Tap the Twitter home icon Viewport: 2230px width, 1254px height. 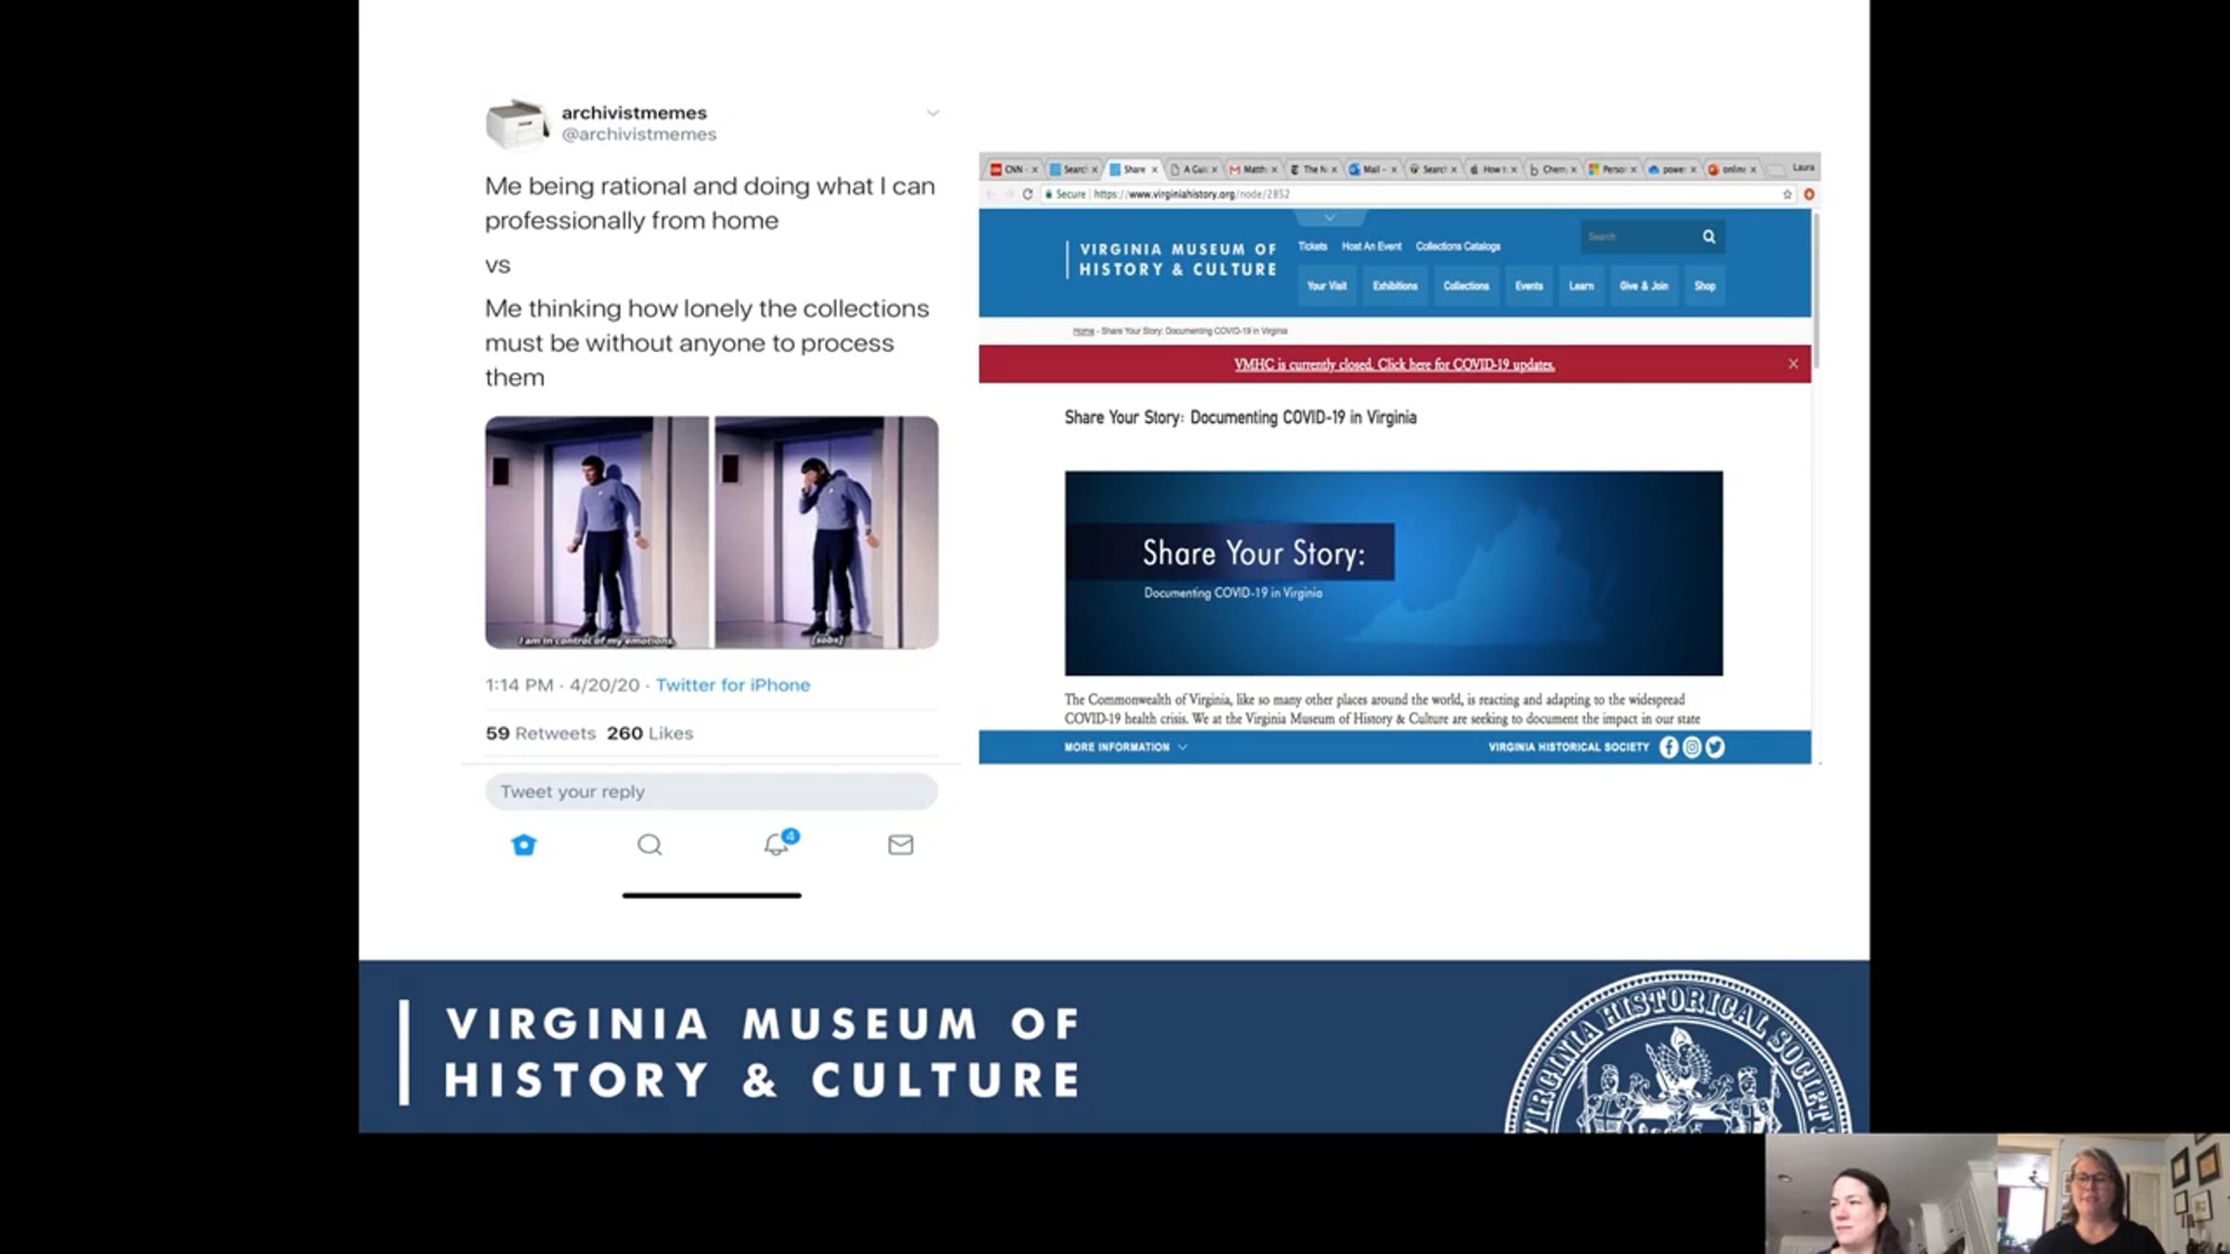(x=524, y=844)
